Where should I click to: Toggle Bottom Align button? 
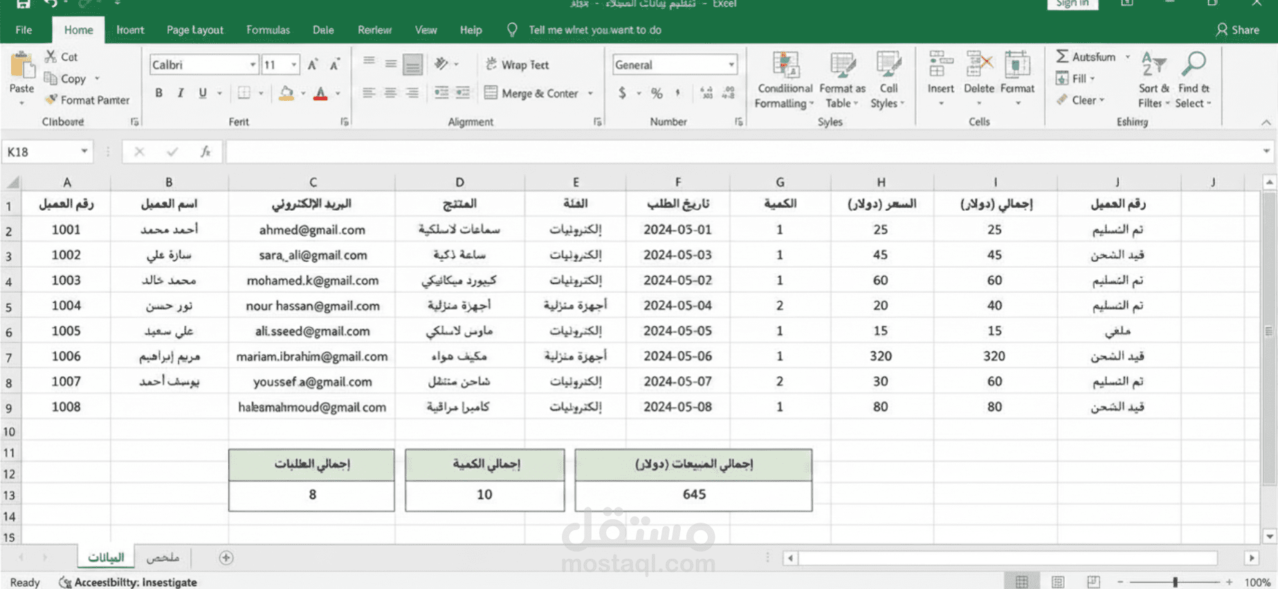[413, 64]
